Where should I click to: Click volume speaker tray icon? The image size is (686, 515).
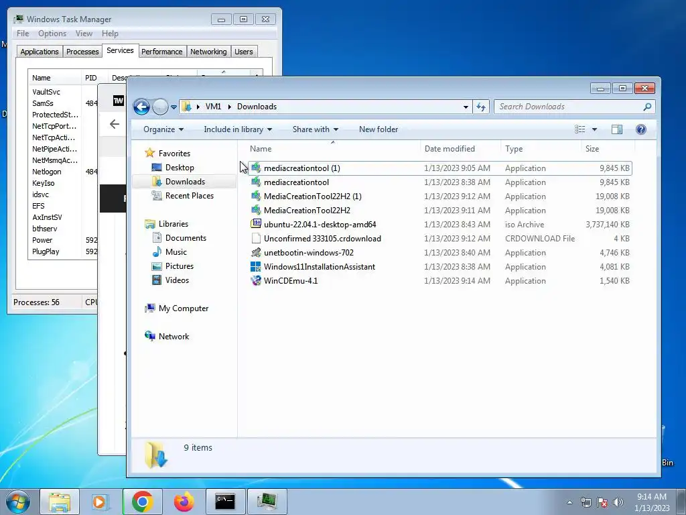(x=618, y=502)
